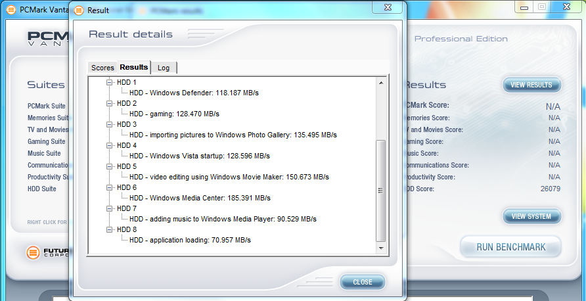586x301 pixels.
Task: Click the Result details heading
Action: (131, 34)
